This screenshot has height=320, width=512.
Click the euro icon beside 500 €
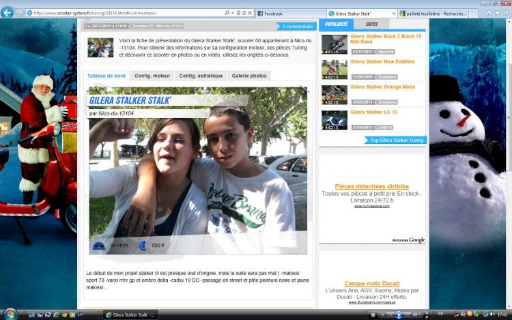tap(143, 246)
